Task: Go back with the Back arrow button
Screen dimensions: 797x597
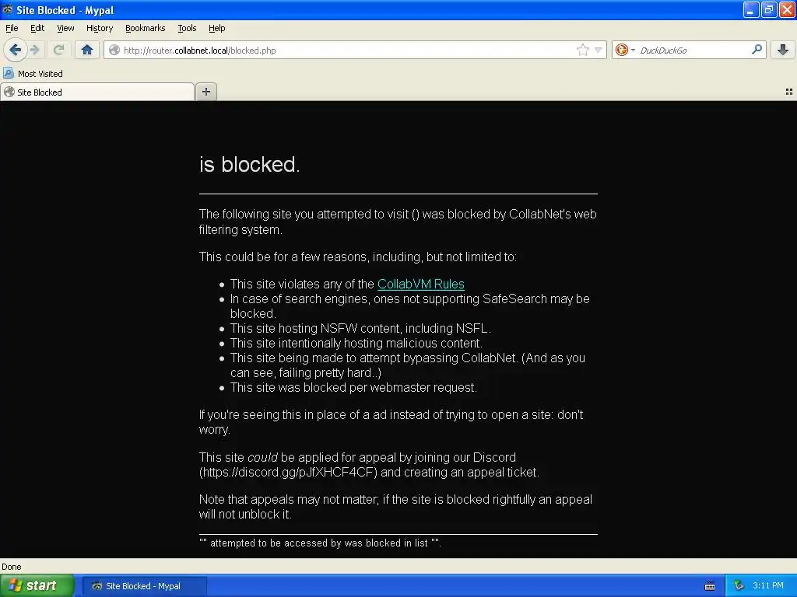Action: click(15, 50)
